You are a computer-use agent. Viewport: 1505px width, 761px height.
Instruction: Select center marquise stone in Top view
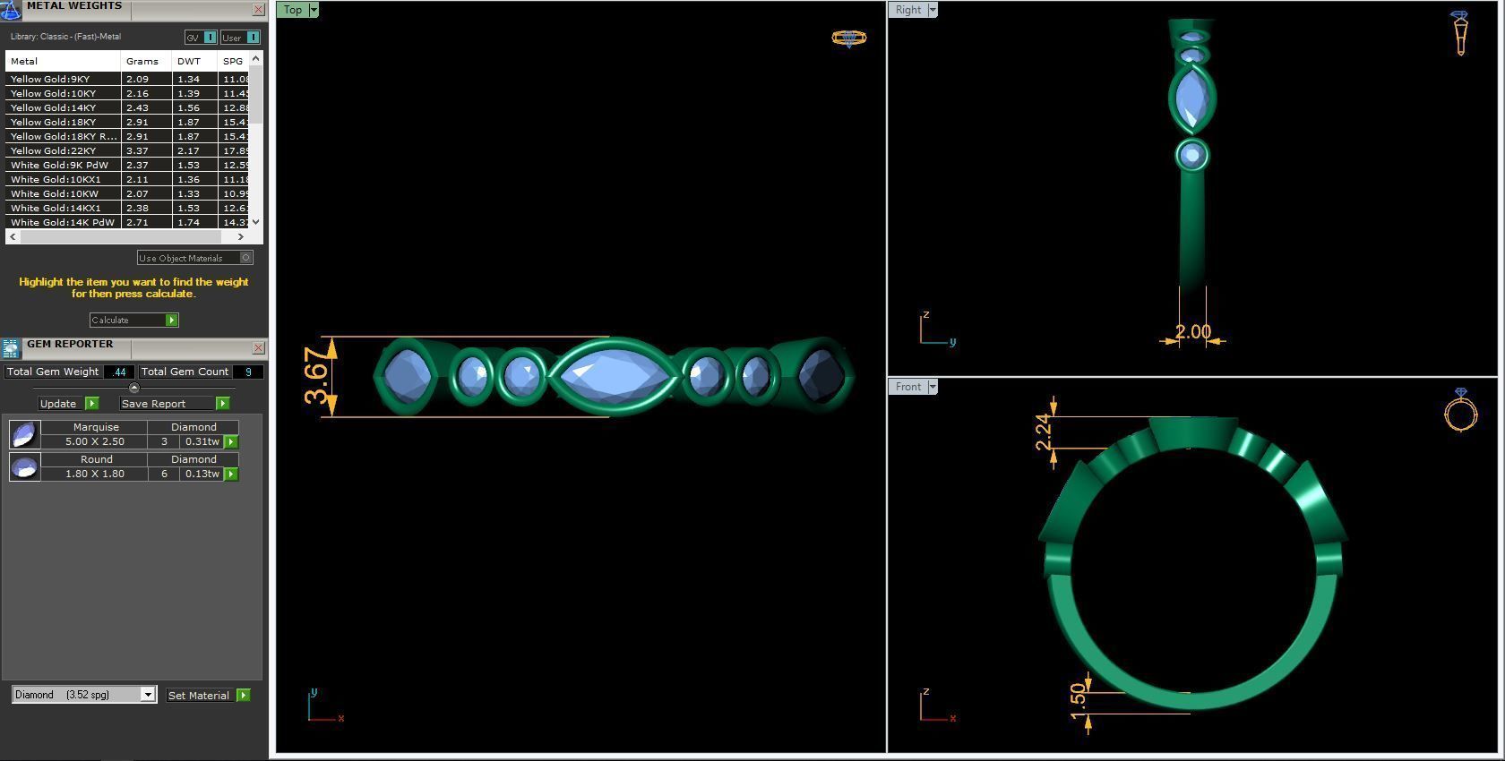(x=613, y=376)
